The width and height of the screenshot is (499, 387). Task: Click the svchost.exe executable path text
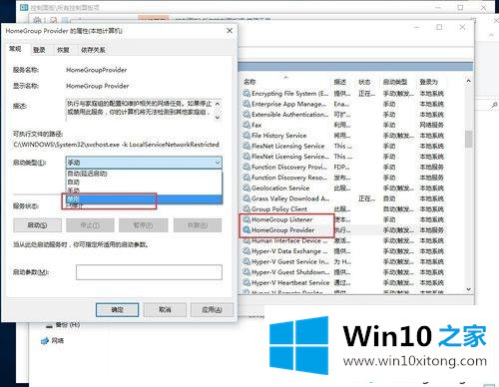click(116, 145)
